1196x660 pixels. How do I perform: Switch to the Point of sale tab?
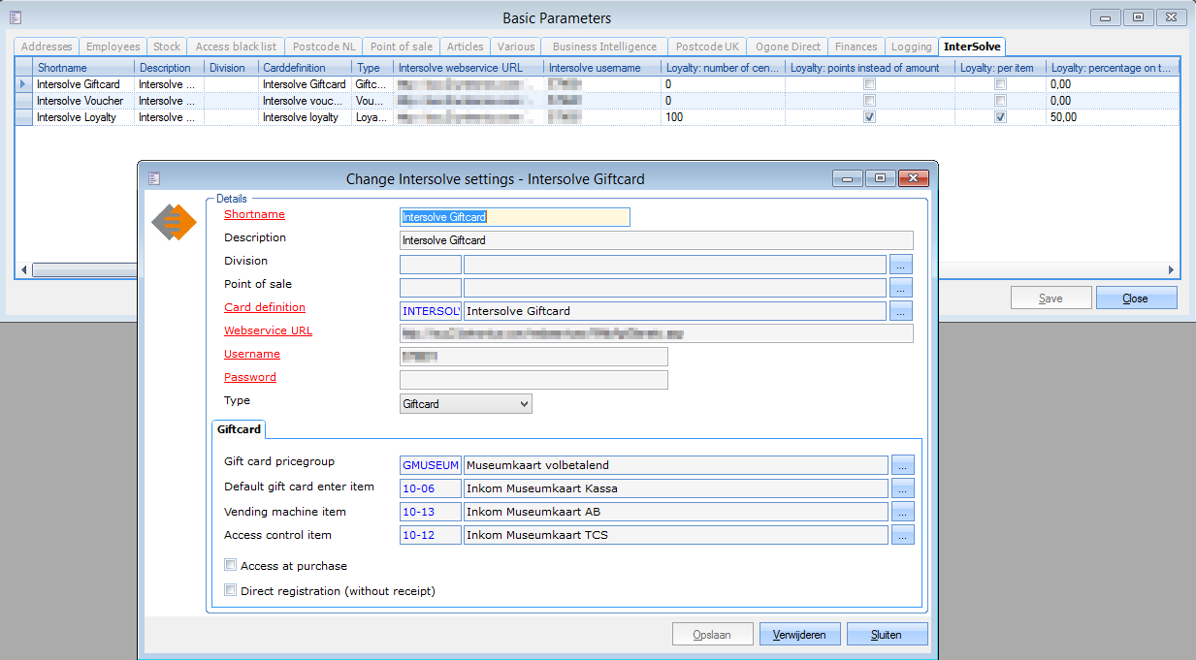[401, 47]
